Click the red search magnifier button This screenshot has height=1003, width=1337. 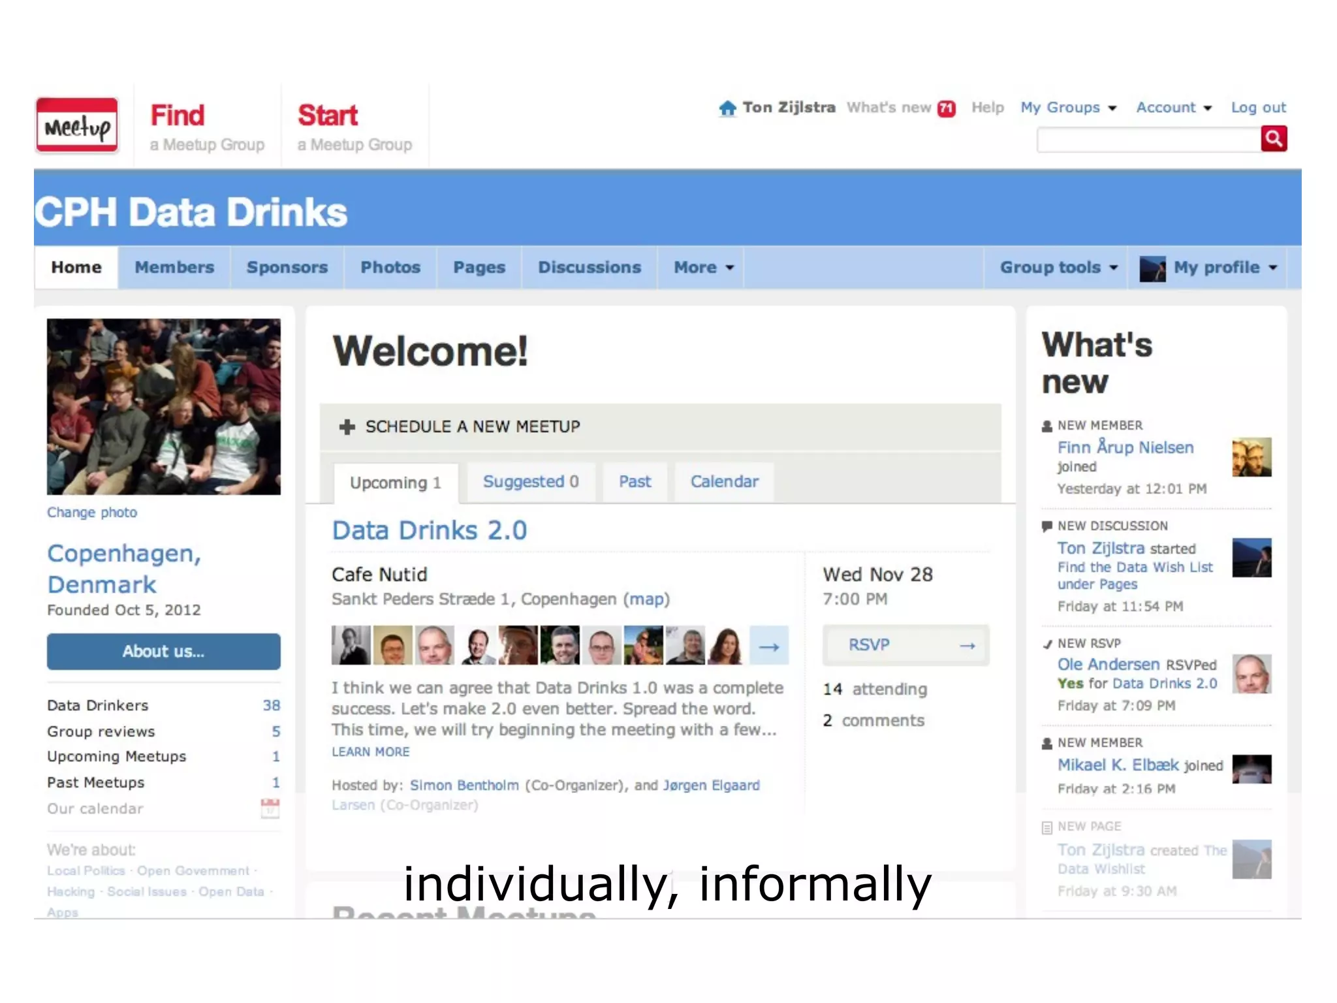1273,138
